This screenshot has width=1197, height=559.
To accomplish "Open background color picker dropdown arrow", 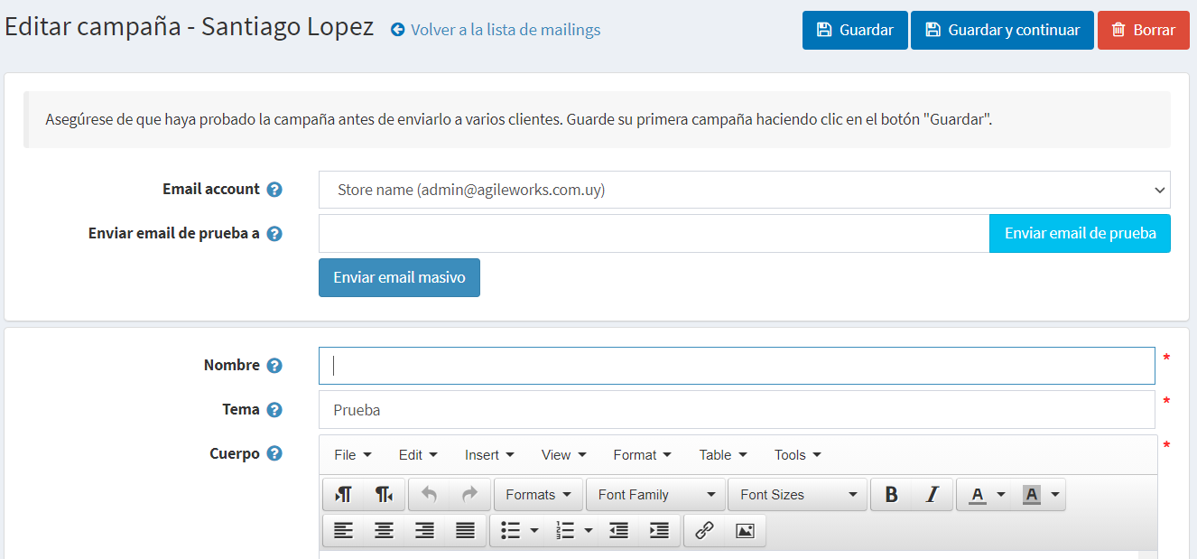I will point(1055,495).
